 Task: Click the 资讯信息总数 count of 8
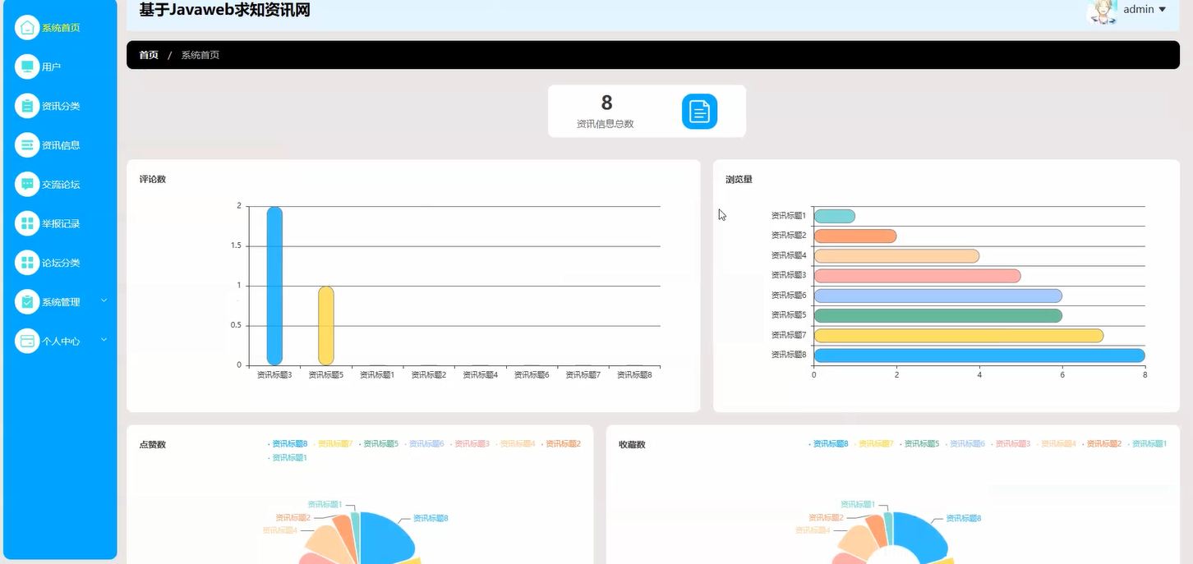606,103
